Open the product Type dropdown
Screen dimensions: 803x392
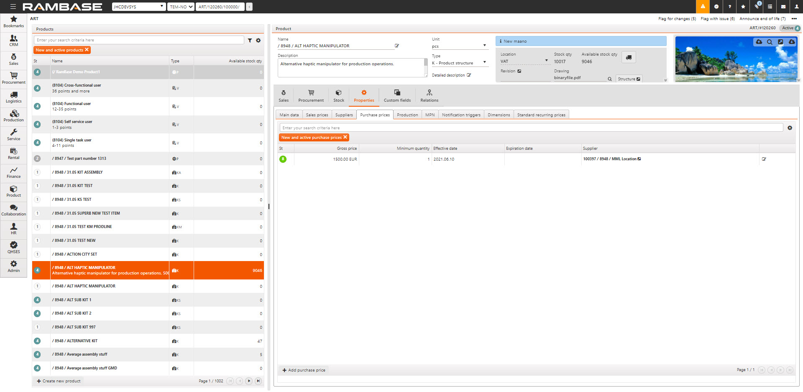[484, 62]
